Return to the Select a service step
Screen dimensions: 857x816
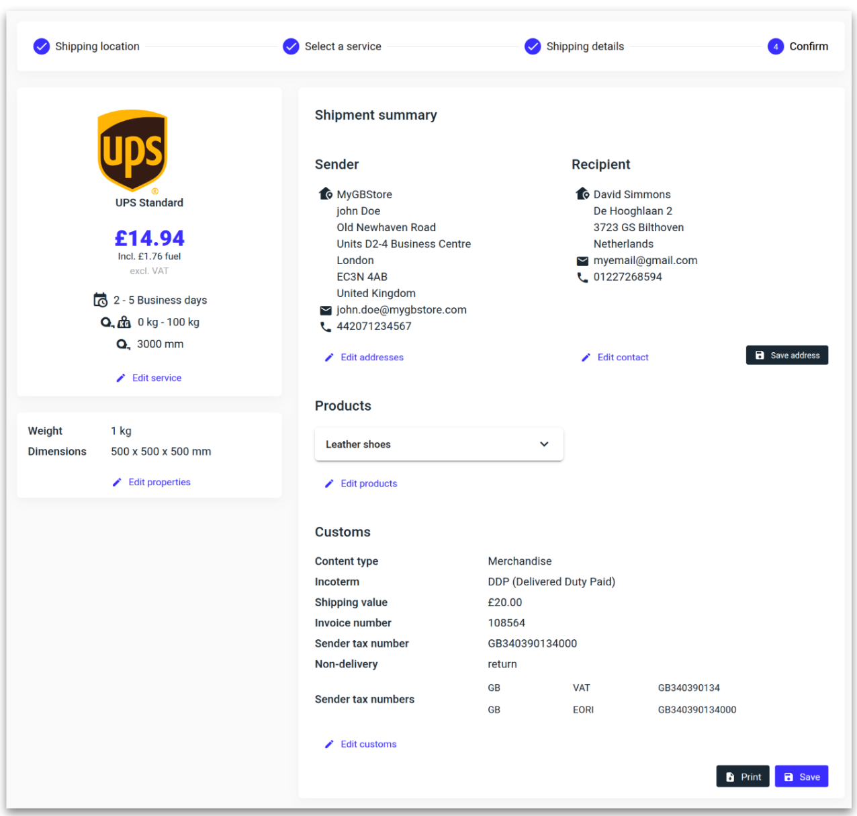pyautogui.click(x=332, y=46)
